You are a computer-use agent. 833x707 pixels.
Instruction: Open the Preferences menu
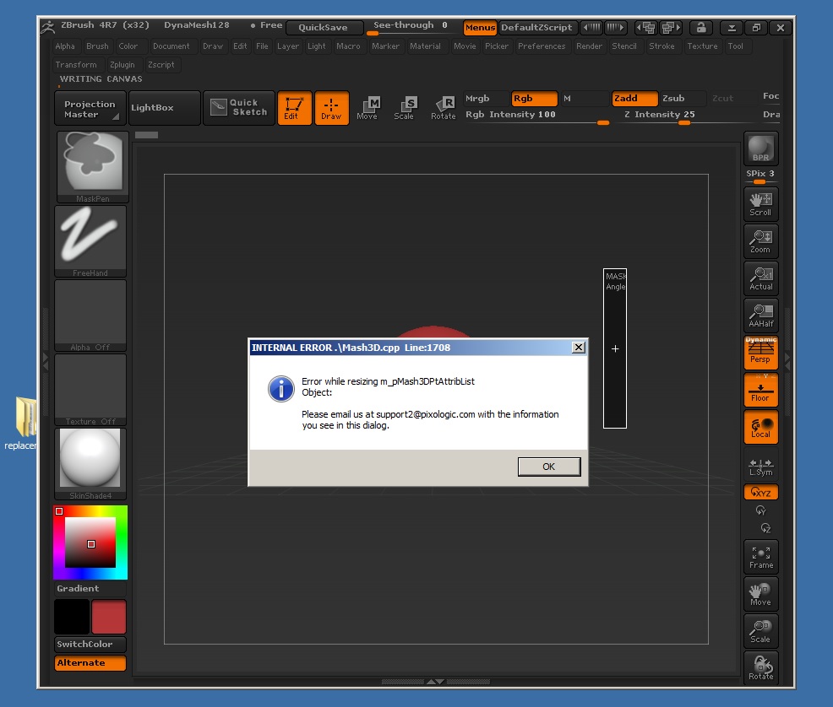coord(542,46)
